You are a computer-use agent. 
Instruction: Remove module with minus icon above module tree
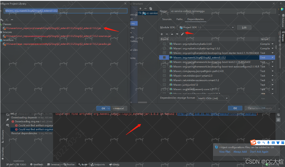[x=145, y=8]
